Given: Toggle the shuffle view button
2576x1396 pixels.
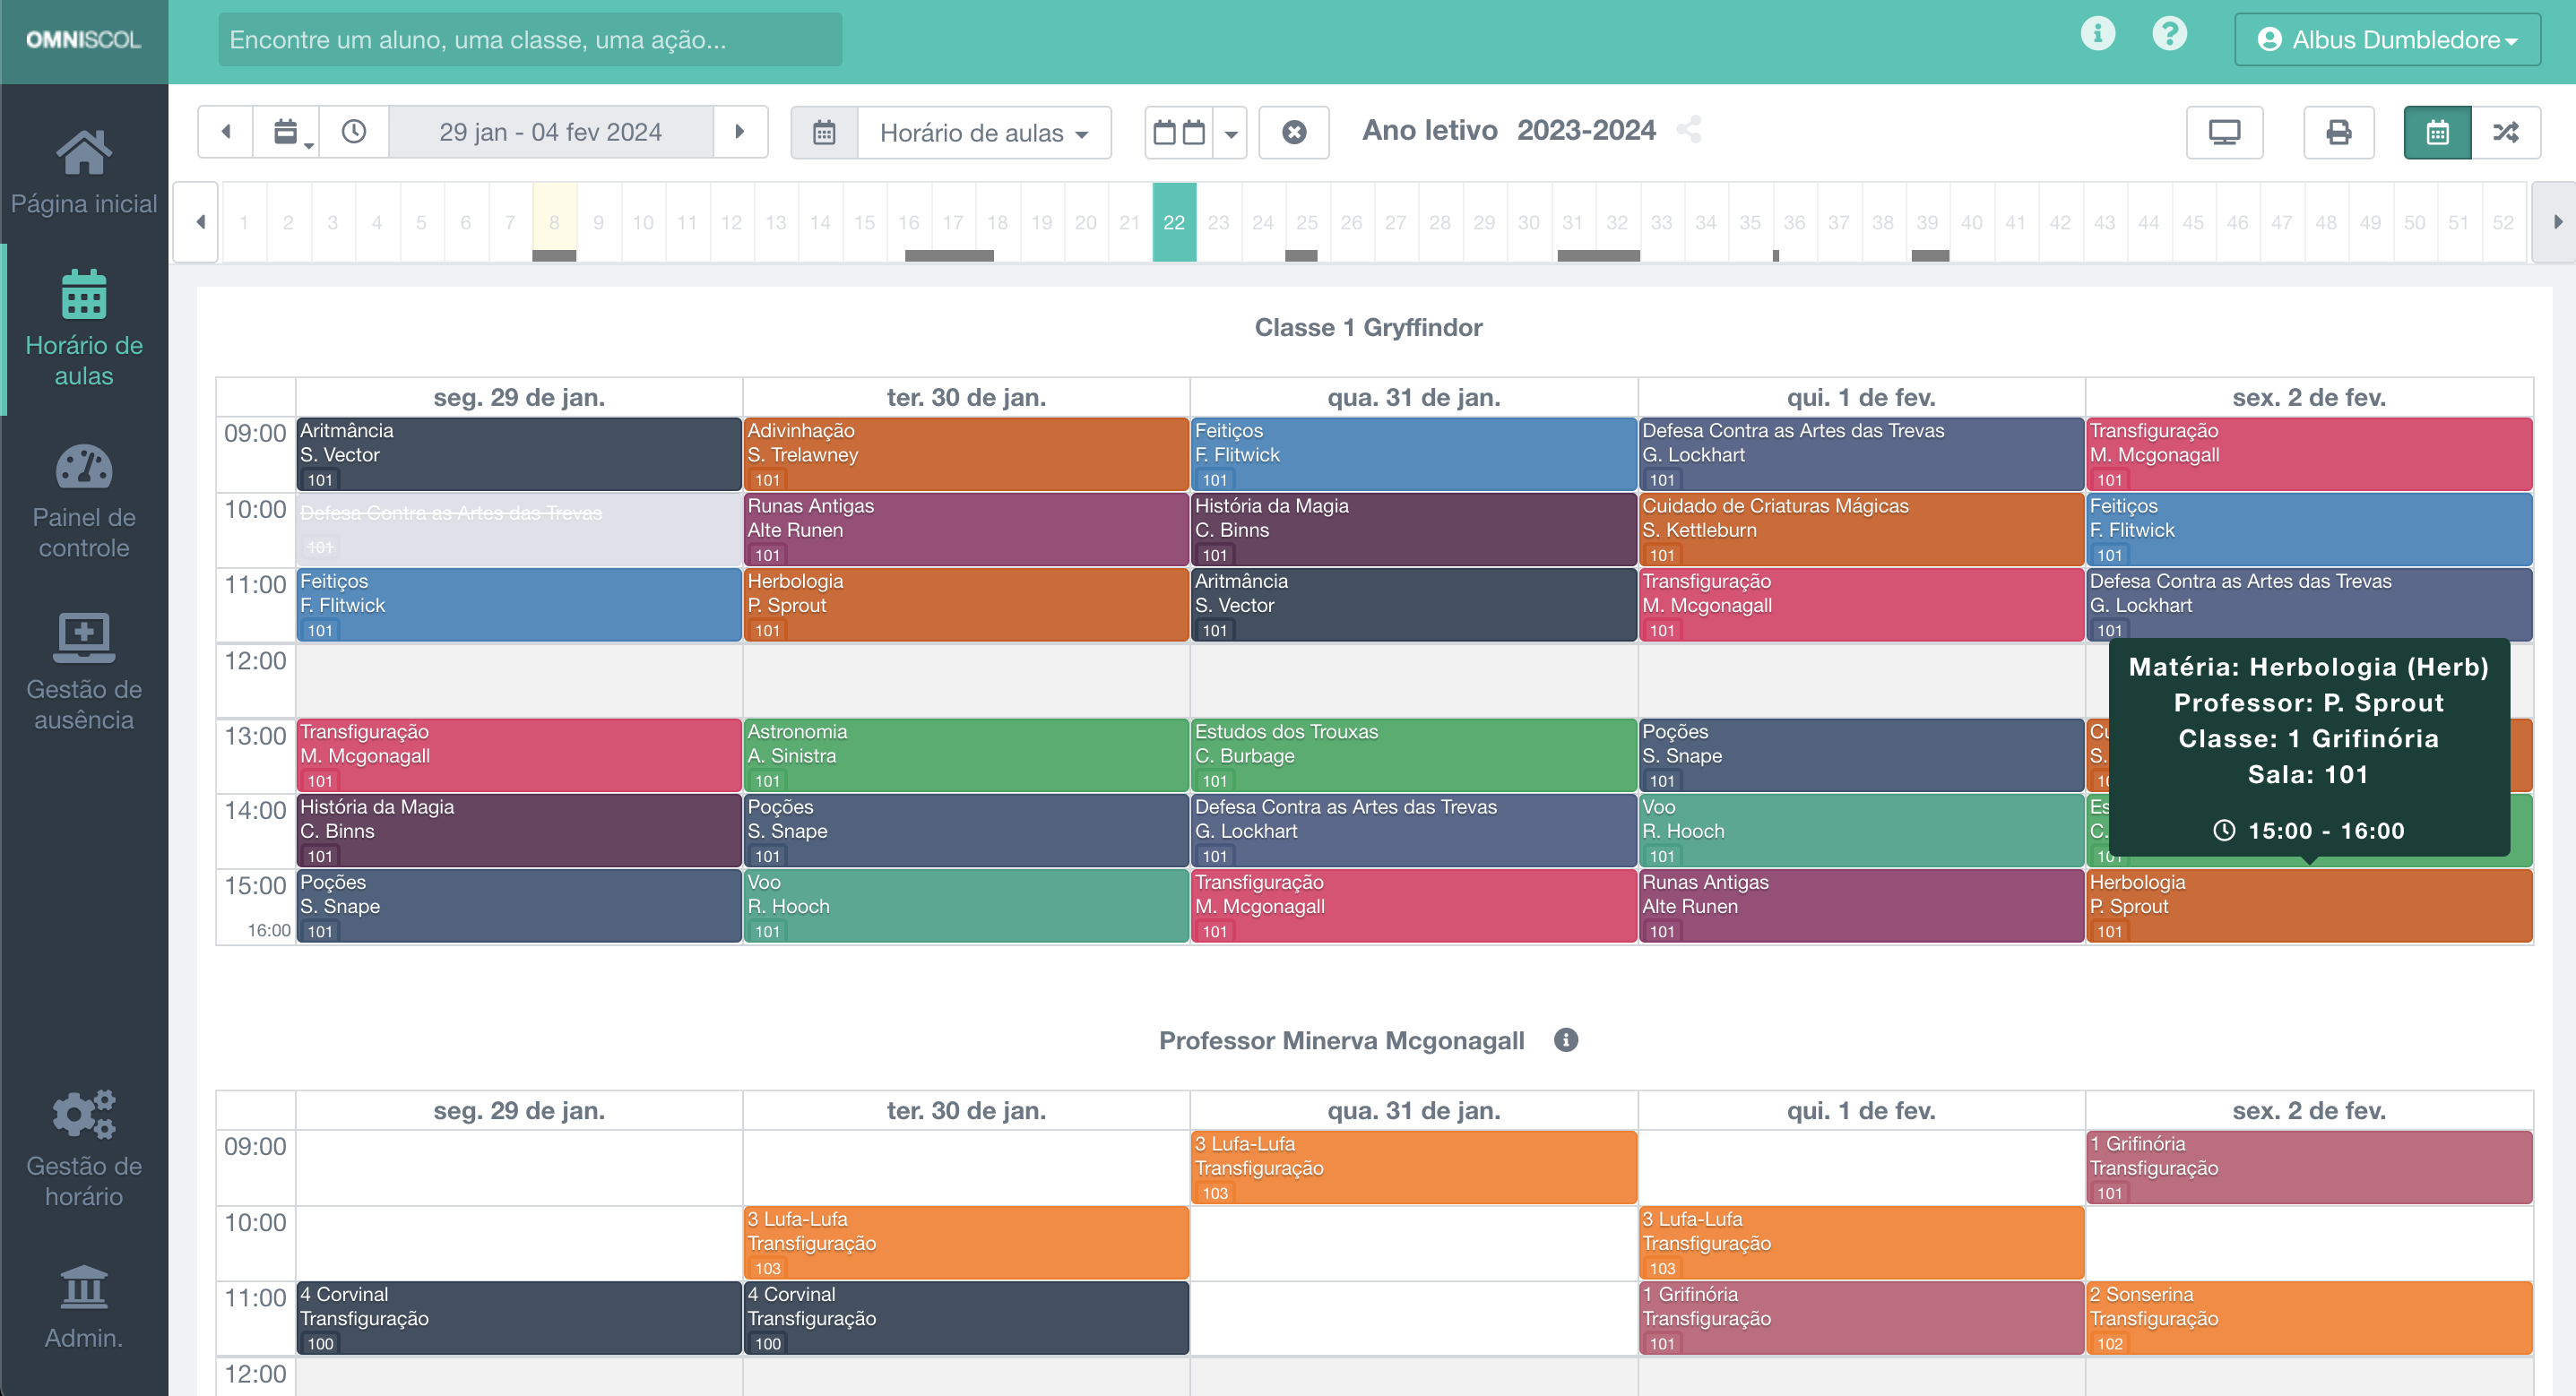Looking at the screenshot, I should (x=2505, y=132).
